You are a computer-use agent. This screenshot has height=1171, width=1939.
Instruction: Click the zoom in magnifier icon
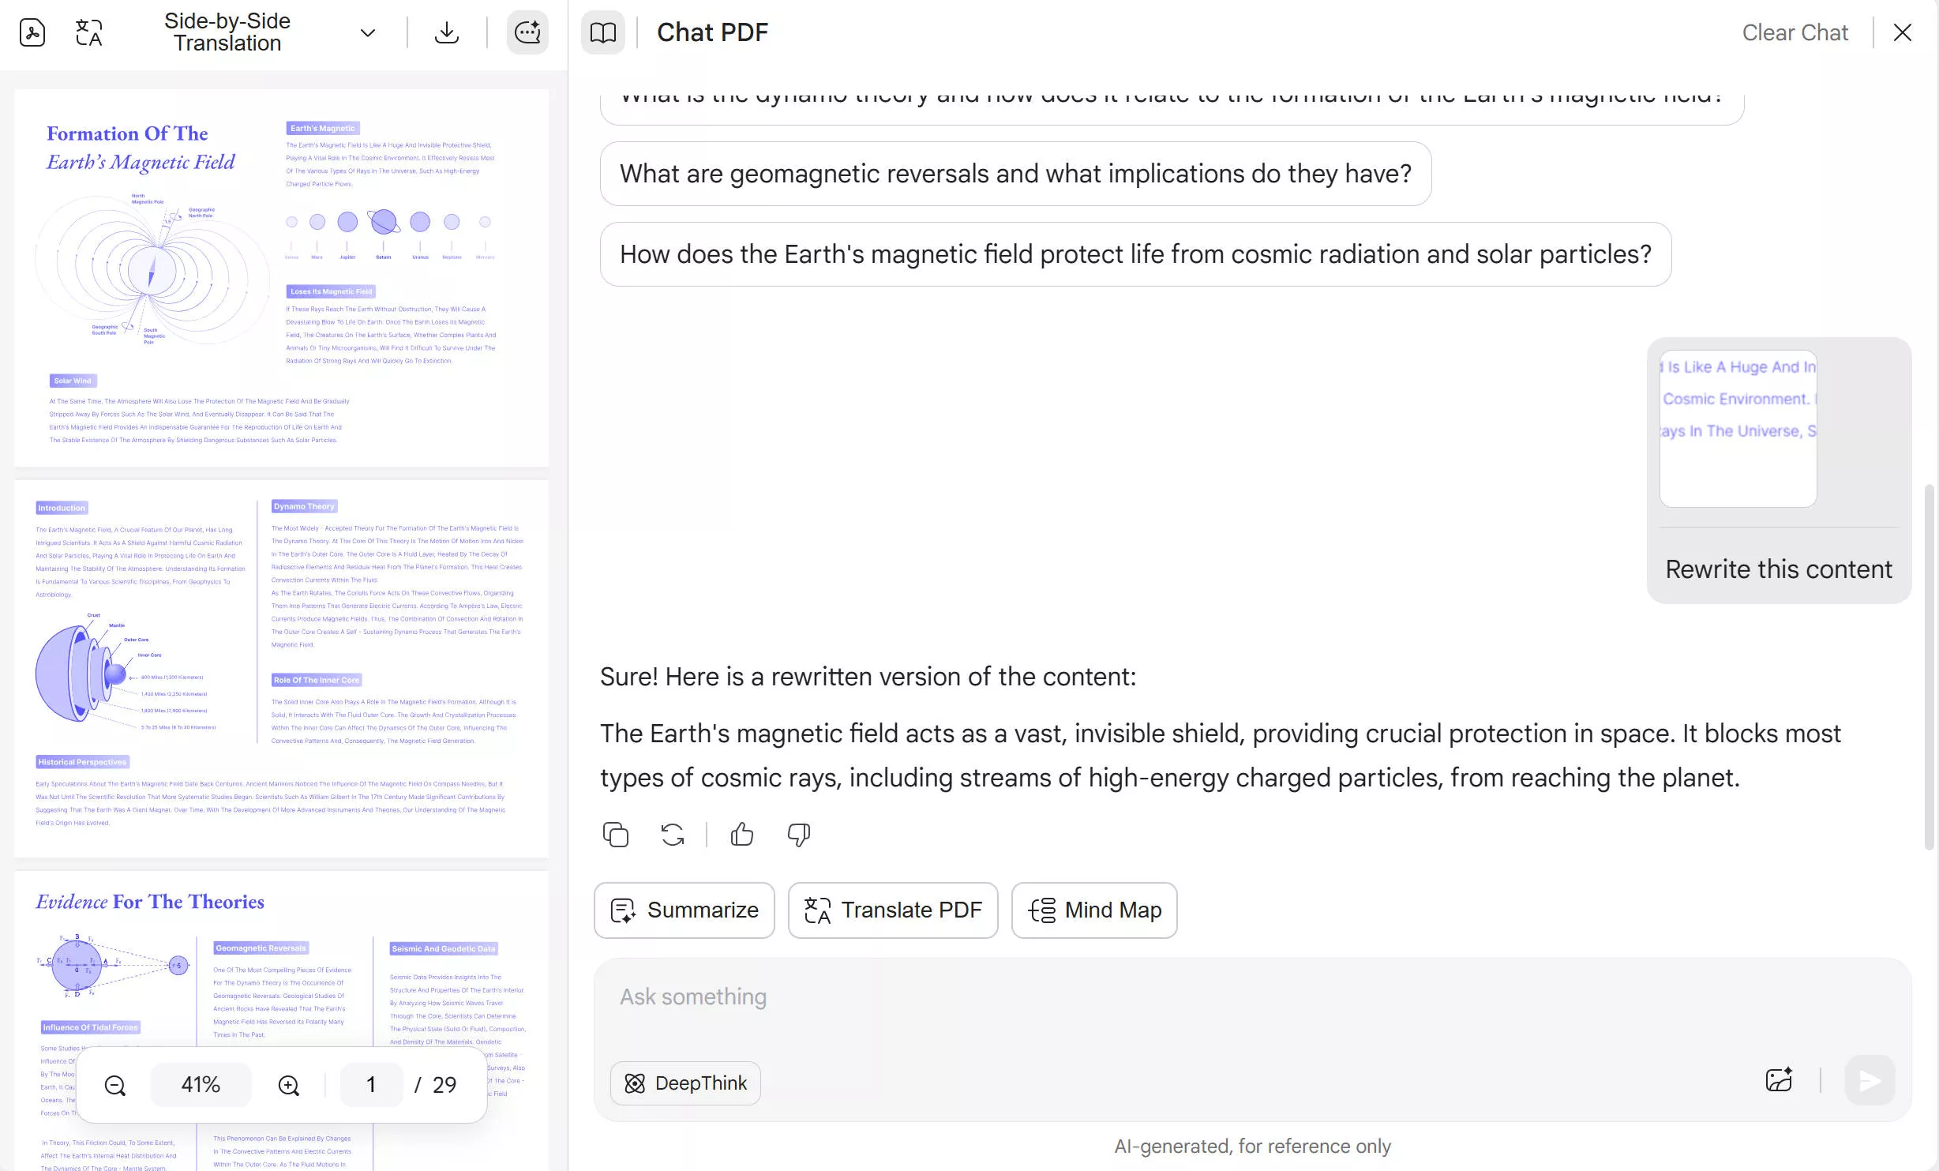(289, 1085)
